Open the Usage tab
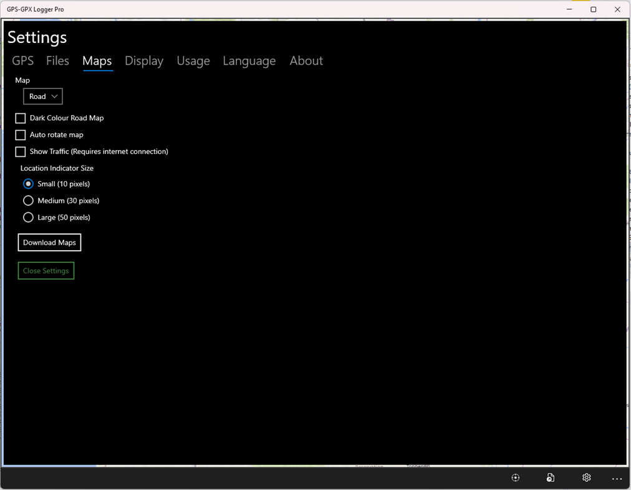This screenshot has height=490, width=631. point(193,60)
